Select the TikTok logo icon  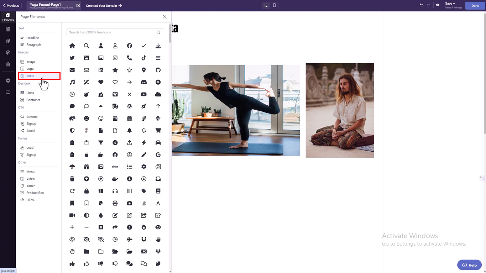(x=144, y=58)
